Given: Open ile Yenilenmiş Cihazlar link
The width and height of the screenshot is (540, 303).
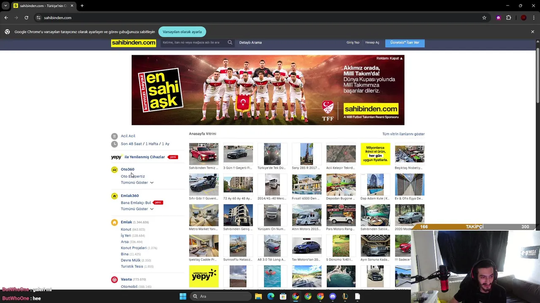Looking at the screenshot, I should [145, 157].
